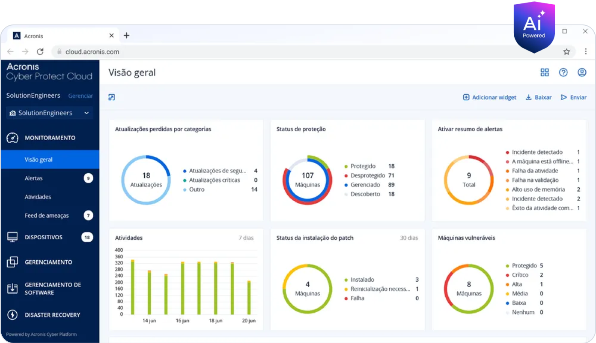Click the Adicionar widget button
Screen dimensions: 596x343
tap(490, 97)
